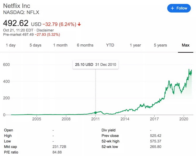Image resolution: width=196 pixels, height=156 pixels.
Task: Click the red down arrow icon
Action: click(79, 24)
